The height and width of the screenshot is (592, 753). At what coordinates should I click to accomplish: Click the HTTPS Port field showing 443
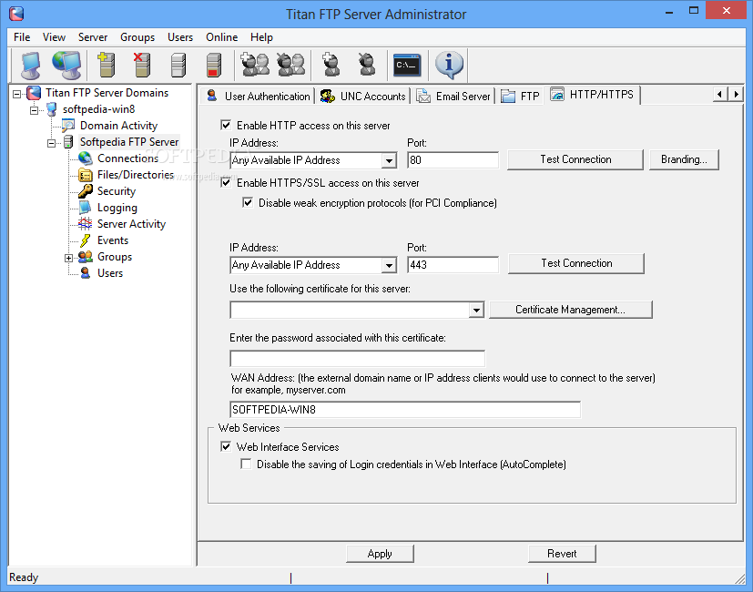tap(453, 265)
